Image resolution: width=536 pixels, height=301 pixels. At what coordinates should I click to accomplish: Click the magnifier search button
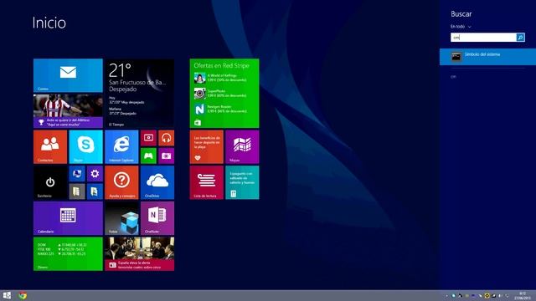tap(520, 37)
